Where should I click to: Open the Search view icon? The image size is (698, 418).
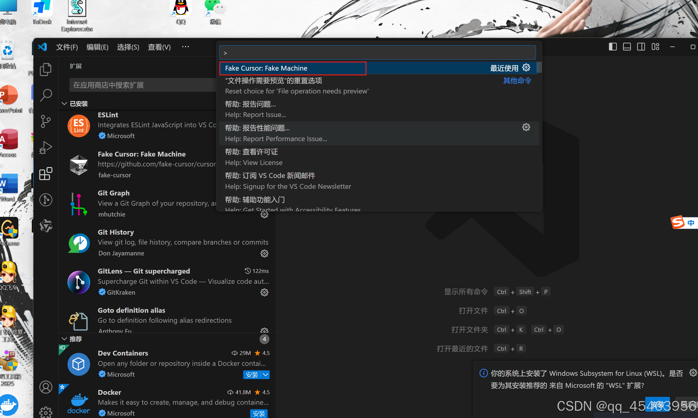click(x=46, y=95)
